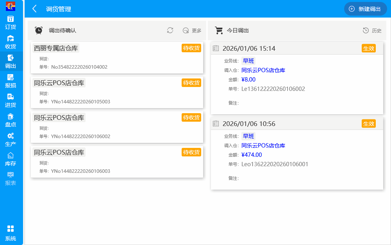Image resolution: width=391 pixels, height=245 pixels.
Task: Click 待收货 badge on order YNo144822220260106002
Action: (191, 117)
